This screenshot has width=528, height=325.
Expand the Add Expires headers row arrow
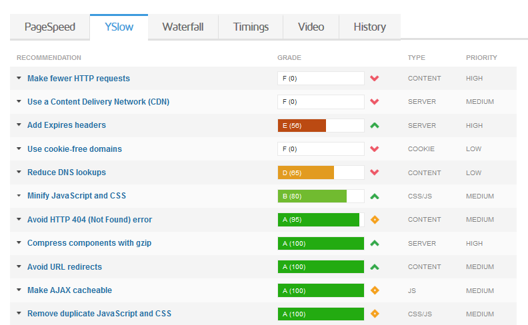(x=19, y=125)
